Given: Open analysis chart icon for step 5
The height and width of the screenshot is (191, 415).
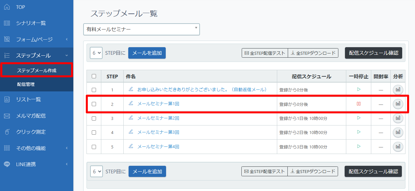Looking at the screenshot, I should pos(398,146).
